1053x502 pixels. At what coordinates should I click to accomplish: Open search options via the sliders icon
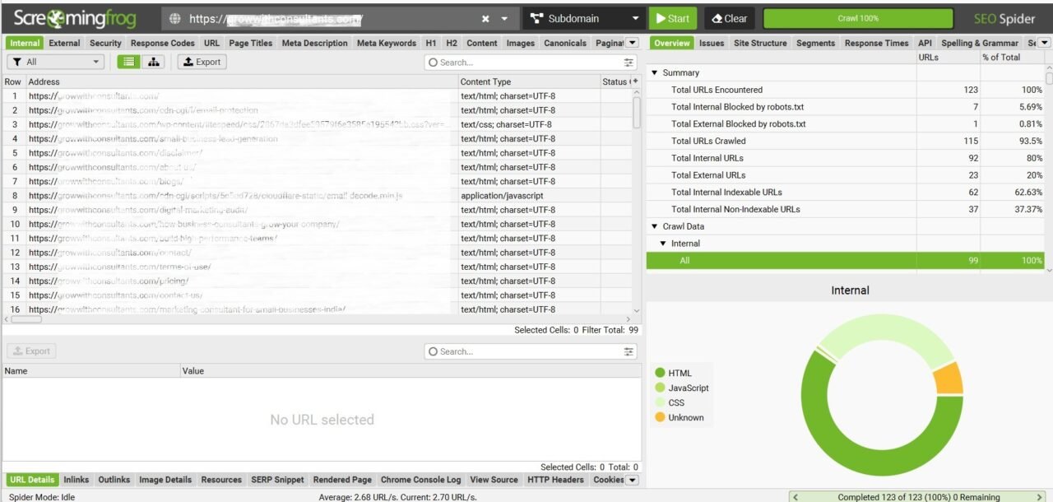click(x=628, y=62)
